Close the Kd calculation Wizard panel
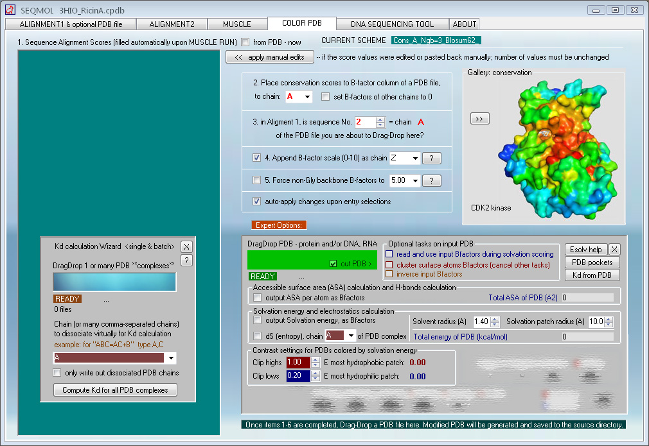Viewport: 649px width, 446px height. pyautogui.click(x=186, y=246)
